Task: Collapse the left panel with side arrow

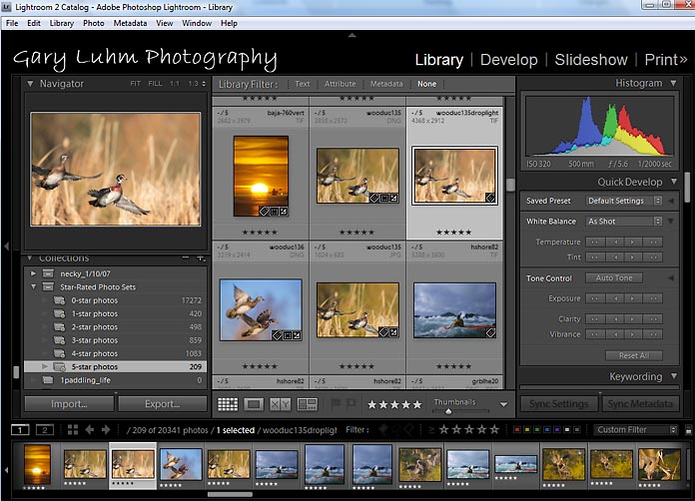Action: click(x=6, y=246)
